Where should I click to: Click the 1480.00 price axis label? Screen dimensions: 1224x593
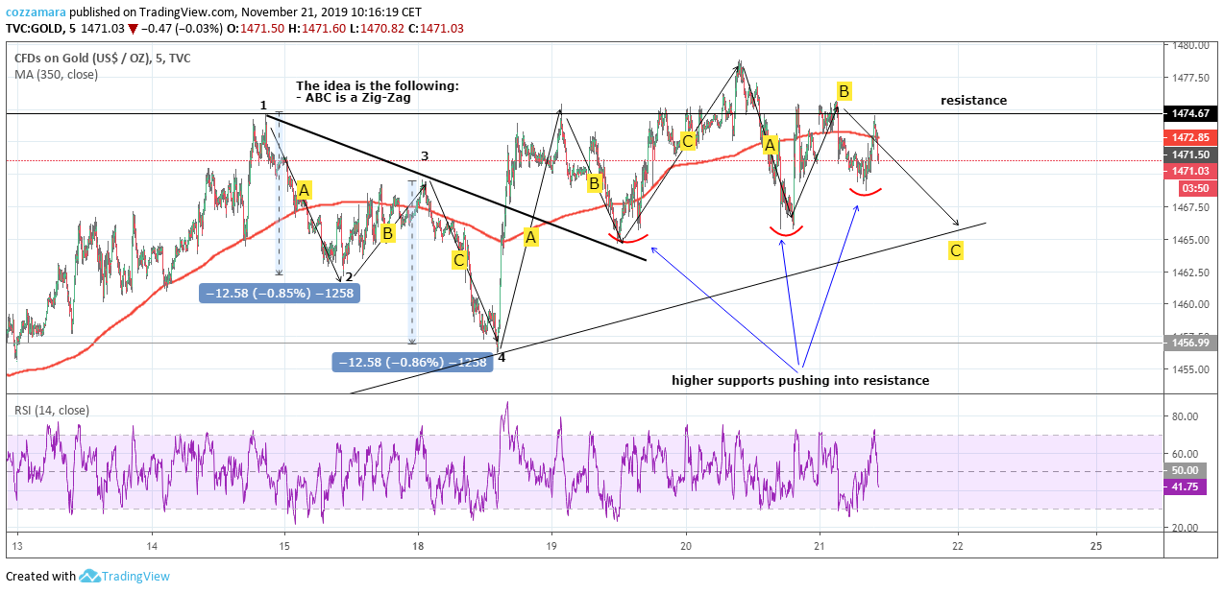pyautogui.click(x=1189, y=45)
